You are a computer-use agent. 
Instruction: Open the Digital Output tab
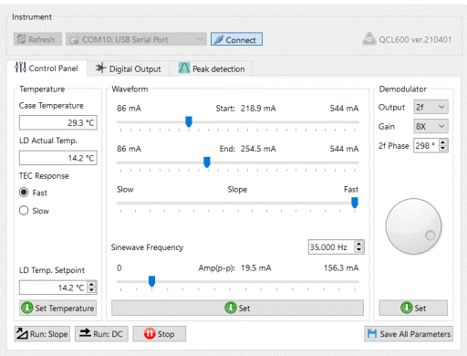(128, 68)
